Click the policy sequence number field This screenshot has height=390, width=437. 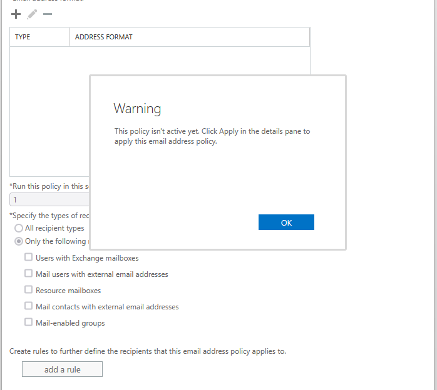tap(49, 200)
